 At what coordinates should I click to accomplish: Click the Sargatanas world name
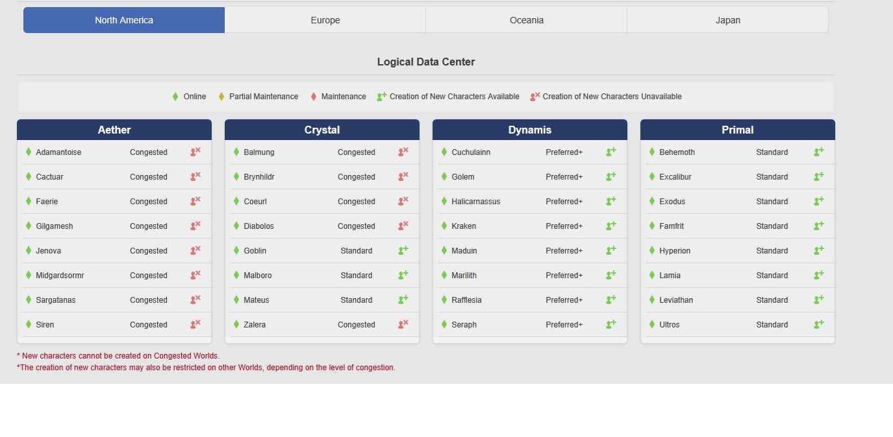point(56,300)
